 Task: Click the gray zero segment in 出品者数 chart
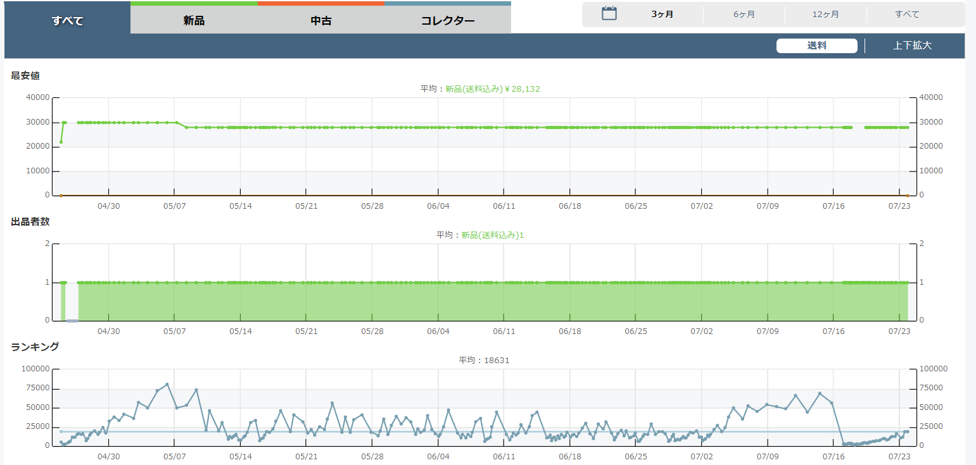pyautogui.click(x=72, y=321)
